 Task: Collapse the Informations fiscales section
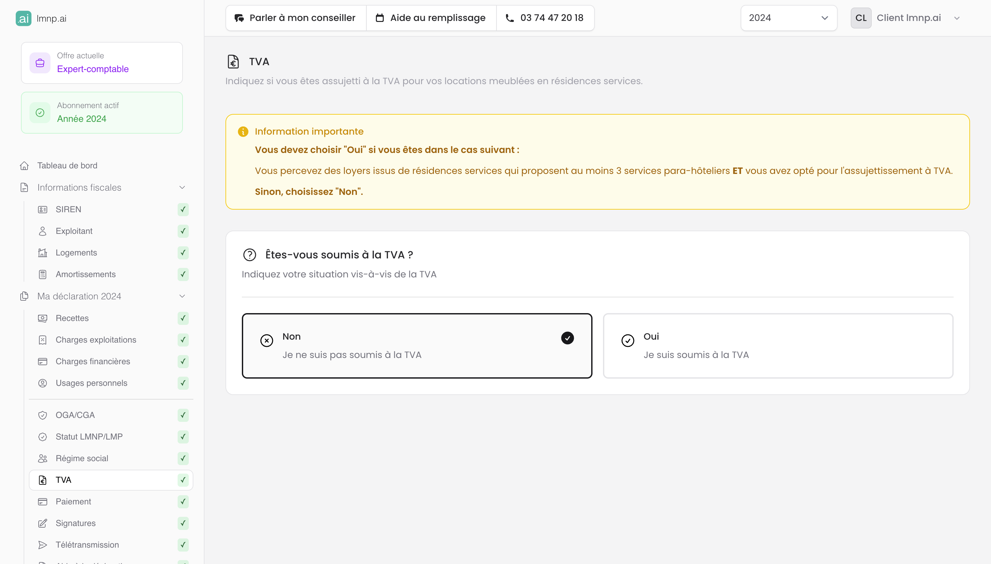tap(182, 187)
